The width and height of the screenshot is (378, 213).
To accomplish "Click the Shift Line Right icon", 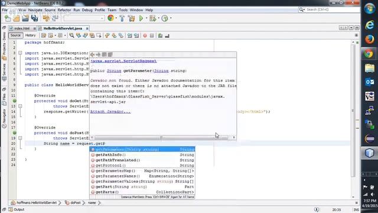I will click(136, 35).
